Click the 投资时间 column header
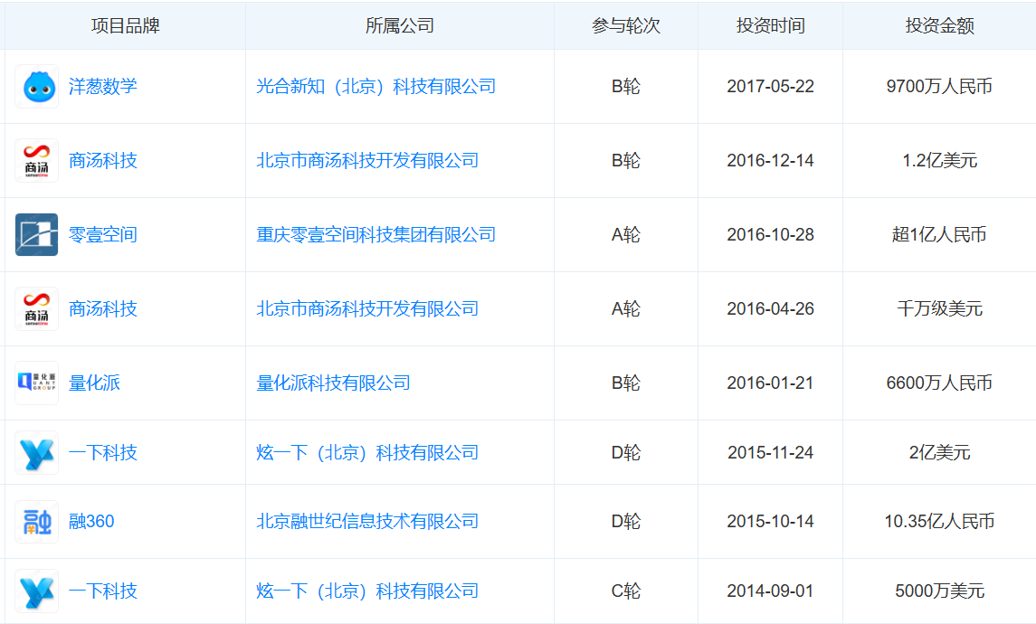1036x624 pixels. click(770, 25)
